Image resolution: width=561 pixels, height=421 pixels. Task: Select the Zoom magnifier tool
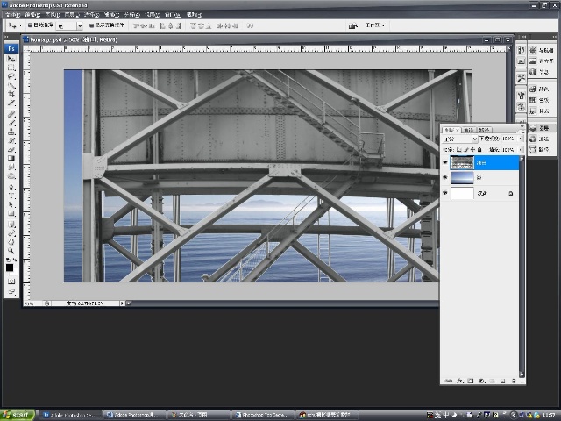click(11, 251)
